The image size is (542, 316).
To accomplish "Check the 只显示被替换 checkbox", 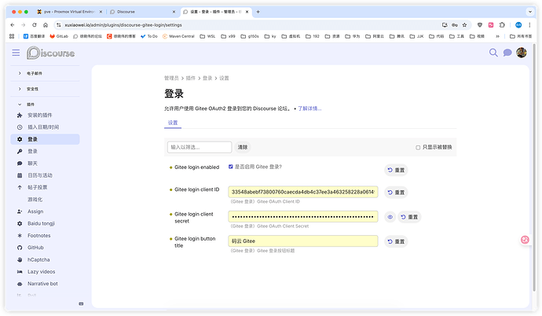I will [x=418, y=147].
